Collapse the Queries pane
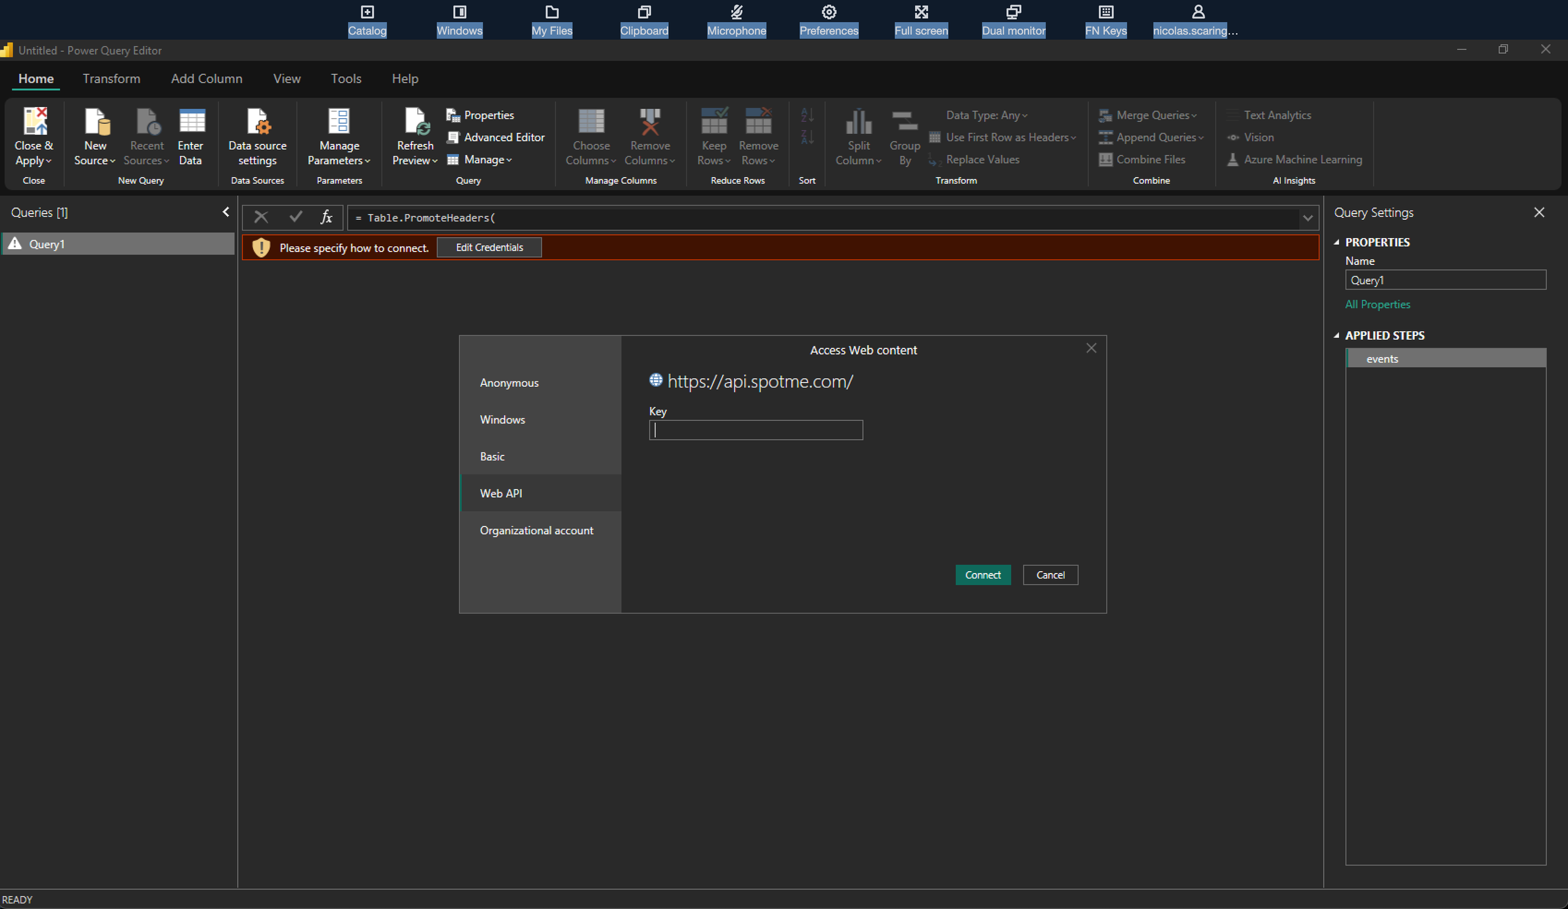Image resolution: width=1568 pixels, height=909 pixels. [226, 212]
